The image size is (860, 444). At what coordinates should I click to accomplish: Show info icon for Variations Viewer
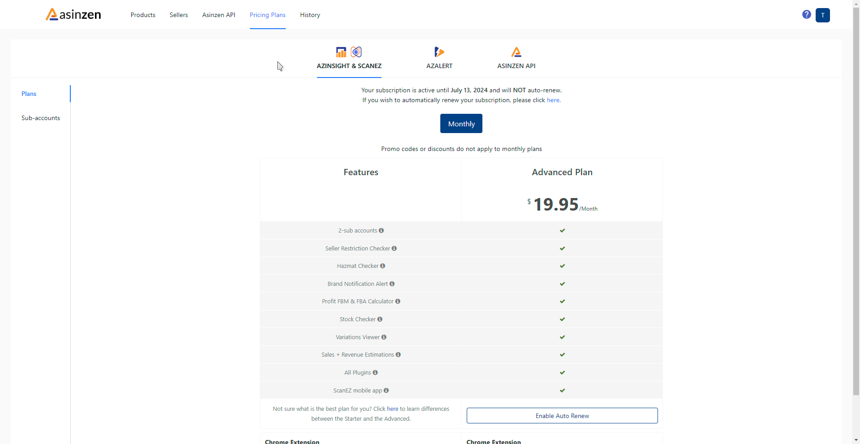pyautogui.click(x=384, y=337)
